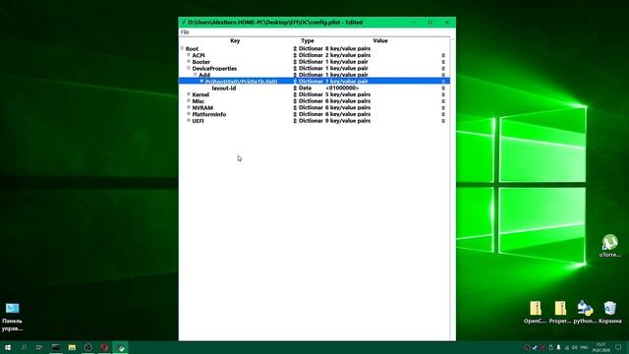Open the python installer desktop icon
The height and width of the screenshot is (354, 629).
click(x=585, y=313)
